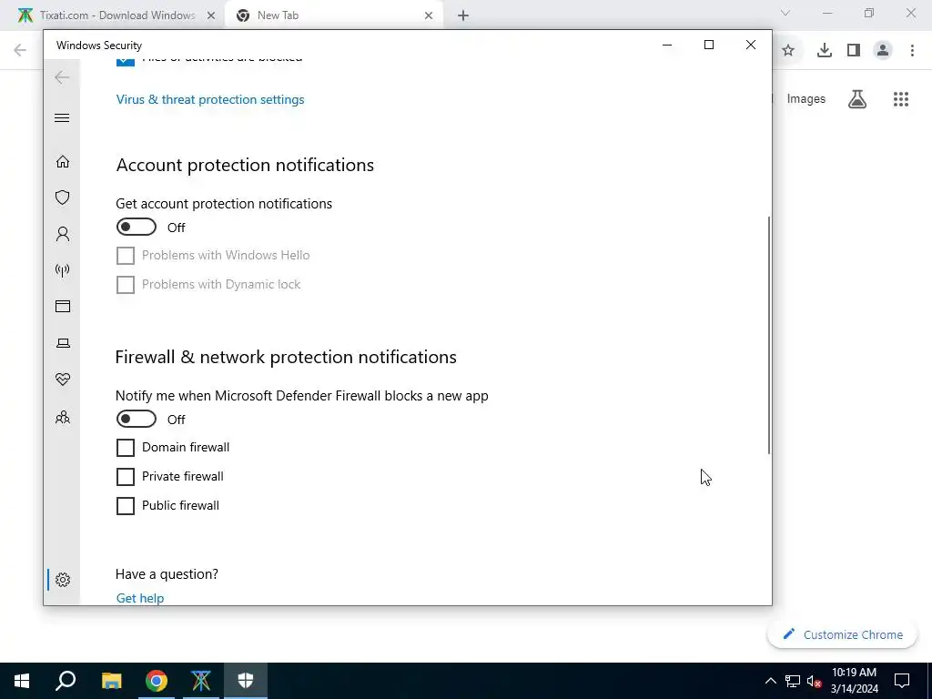
Task: Open the notification center icon
Action: click(902, 681)
